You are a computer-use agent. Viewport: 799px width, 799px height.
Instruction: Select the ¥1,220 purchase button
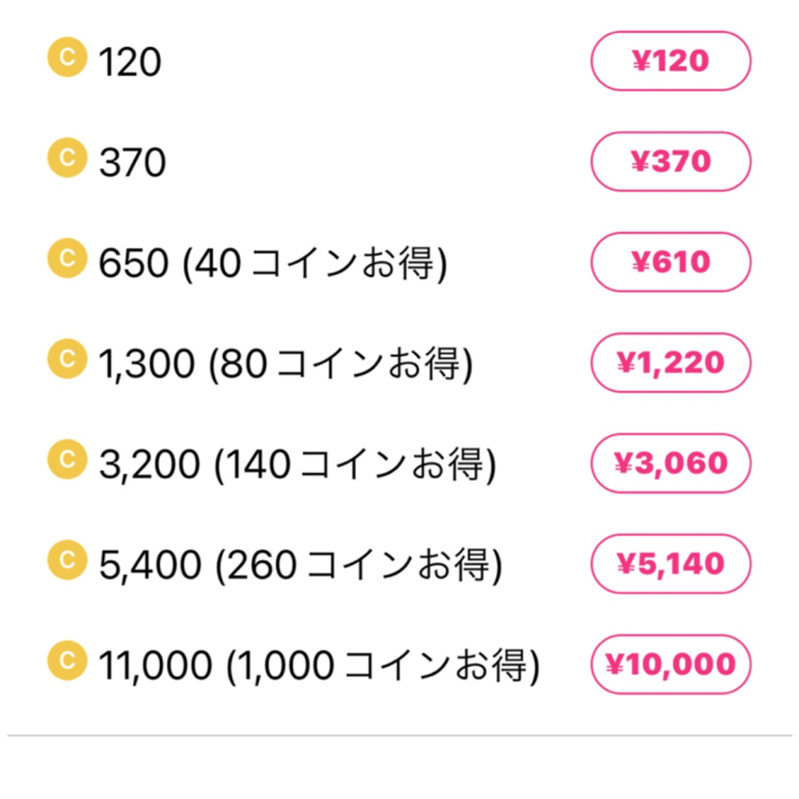pos(671,362)
